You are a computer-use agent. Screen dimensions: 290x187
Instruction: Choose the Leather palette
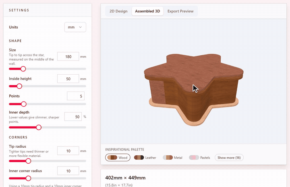[145, 158]
